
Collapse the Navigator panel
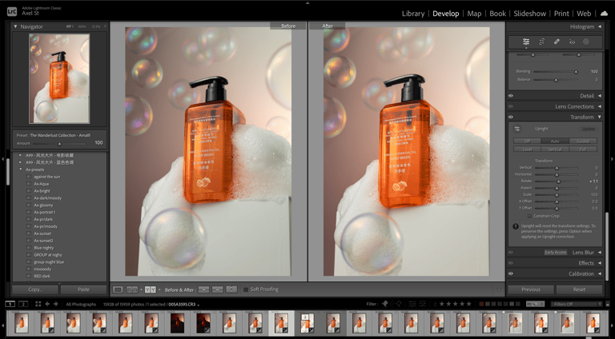(16, 26)
